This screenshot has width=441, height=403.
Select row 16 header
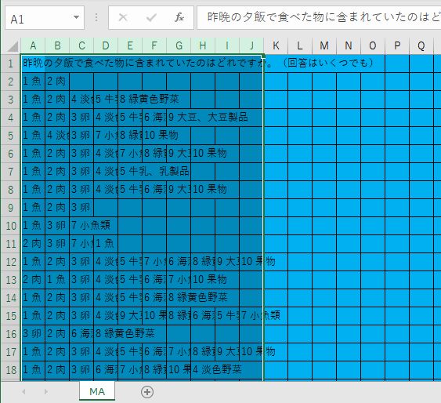click(x=11, y=334)
